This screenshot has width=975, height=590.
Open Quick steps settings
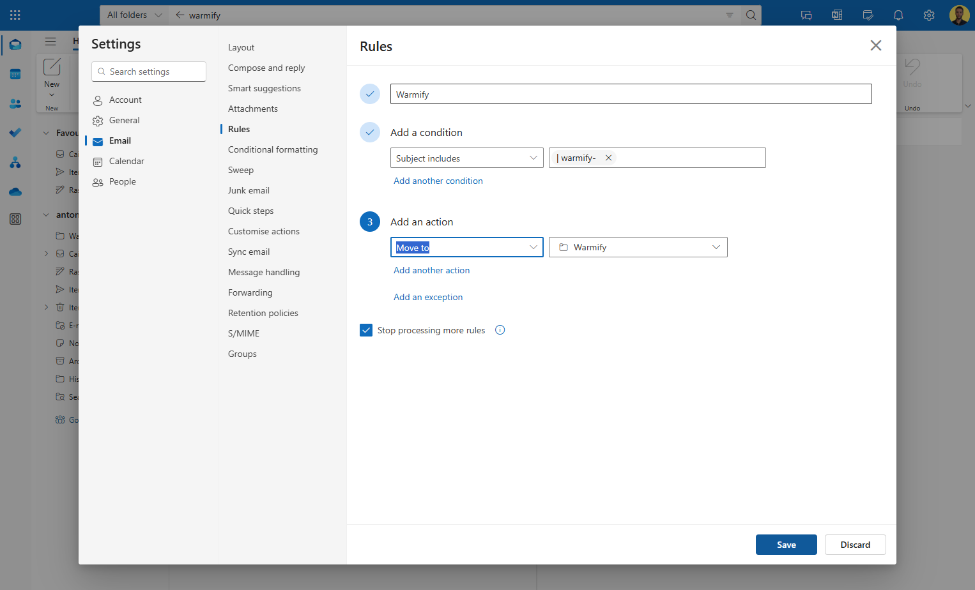250,211
